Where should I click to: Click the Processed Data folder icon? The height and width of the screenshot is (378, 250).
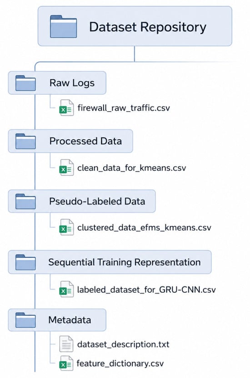tap(25, 141)
